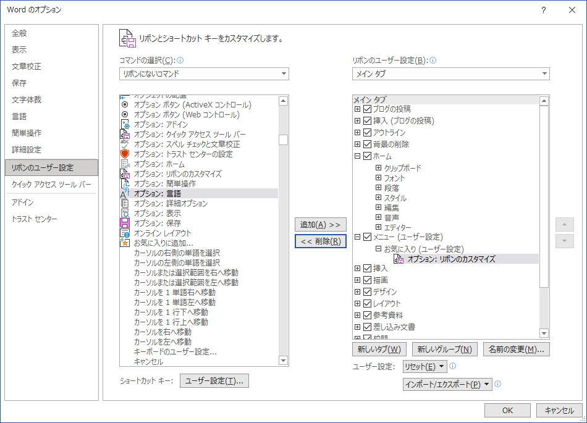Expand the クリップボード group
The image size is (587, 423).
(x=379, y=167)
